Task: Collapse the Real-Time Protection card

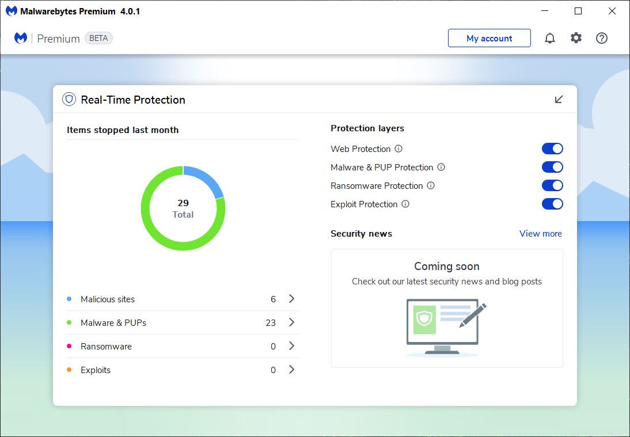Action: click(559, 99)
